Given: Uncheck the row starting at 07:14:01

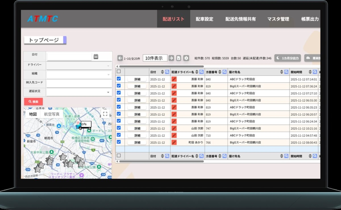Looking at the screenshot, I should pos(119,79).
